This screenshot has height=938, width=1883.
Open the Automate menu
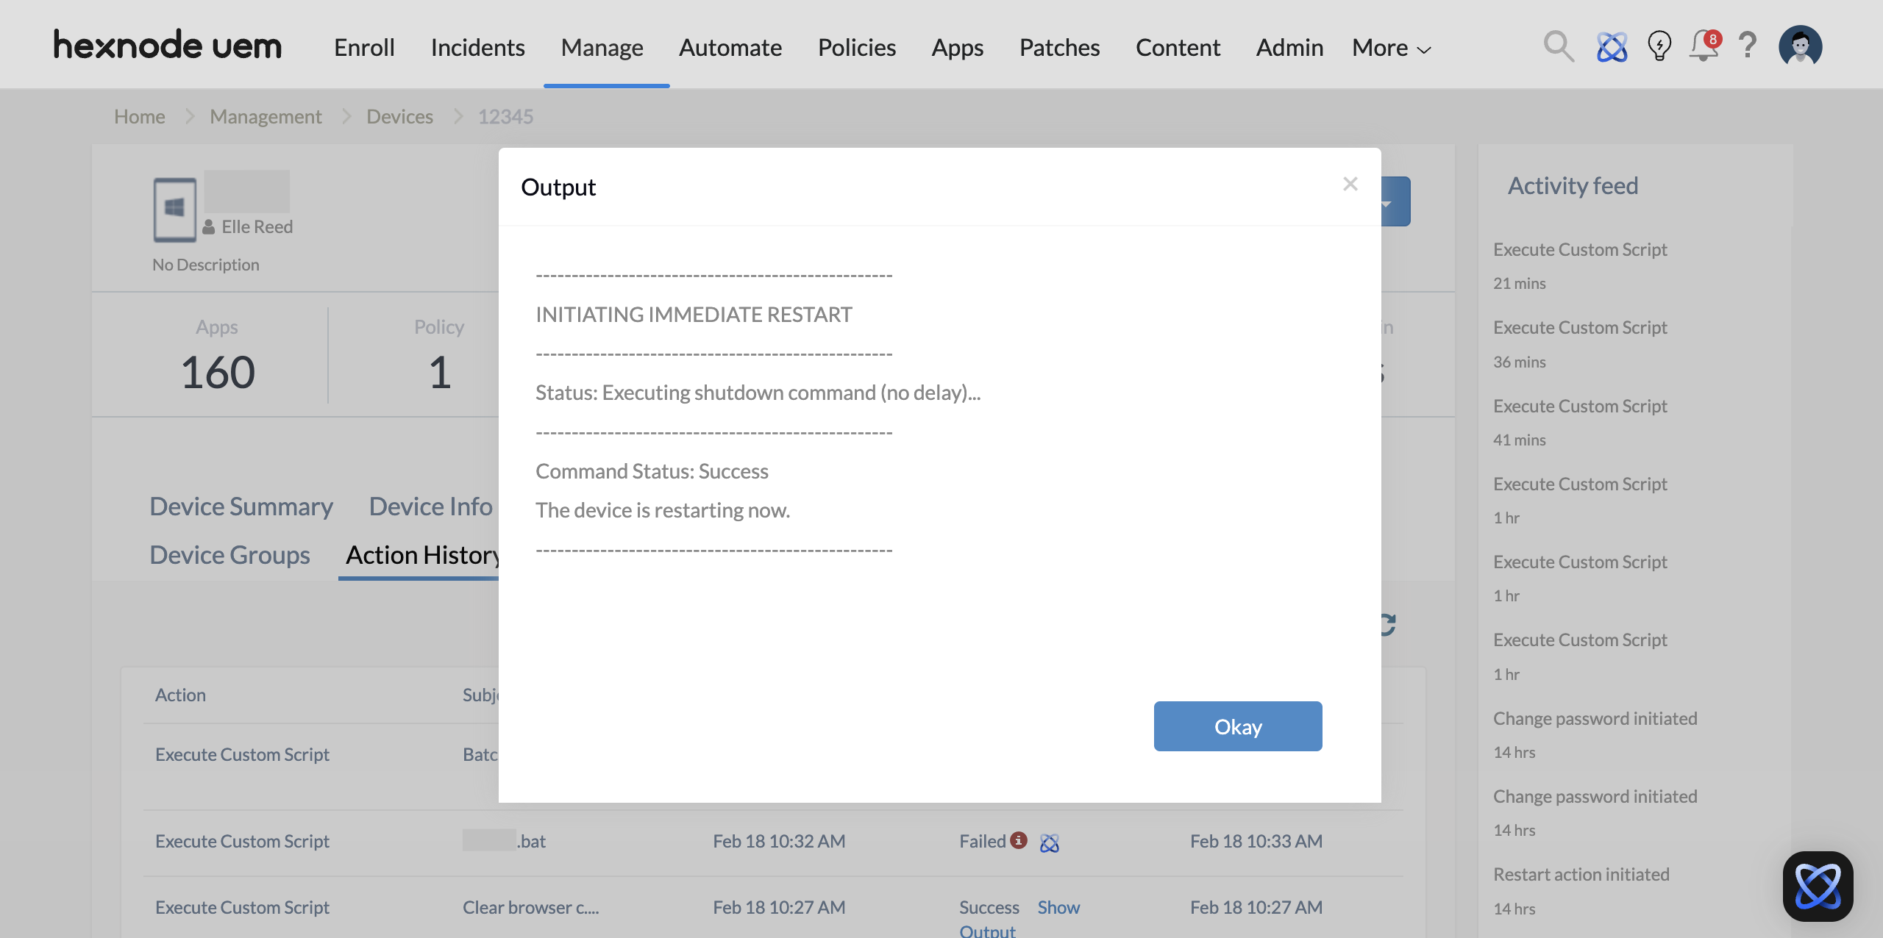pos(730,49)
